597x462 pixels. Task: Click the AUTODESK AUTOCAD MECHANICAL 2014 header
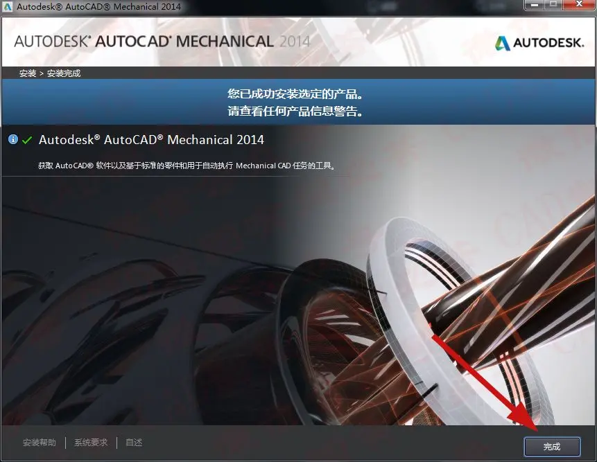pyautogui.click(x=162, y=42)
